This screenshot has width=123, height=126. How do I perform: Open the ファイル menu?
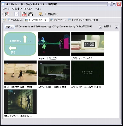(6, 9)
